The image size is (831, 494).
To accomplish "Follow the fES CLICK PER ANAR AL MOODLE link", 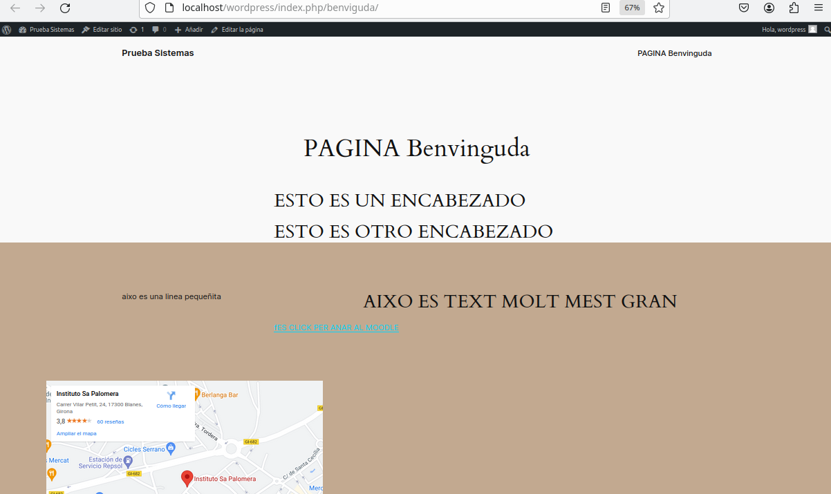I will click(x=336, y=327).
